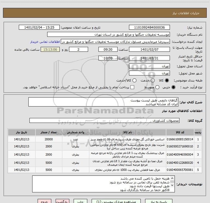Click the اسانس خوراکی گل محمدی item name
The image size is (210, 203).
[128, 139]
